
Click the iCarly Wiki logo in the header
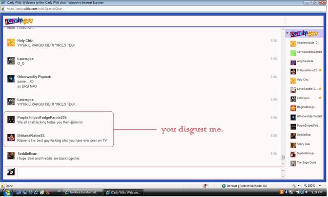[19, 21]
